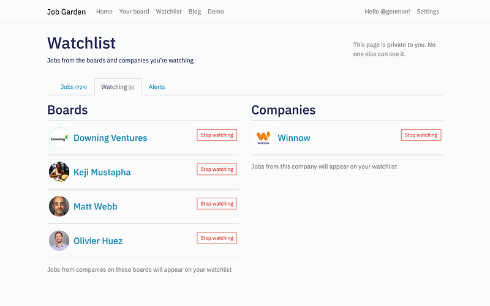Viewport: 490px width, 306px height.
Task: Click Keji Mustapha's avatar photo
Action: pyautogui.click(x=59, y=172)
